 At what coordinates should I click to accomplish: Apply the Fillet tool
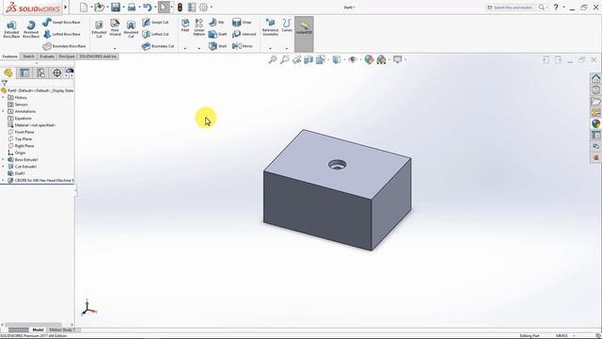[x=185, y=25]
